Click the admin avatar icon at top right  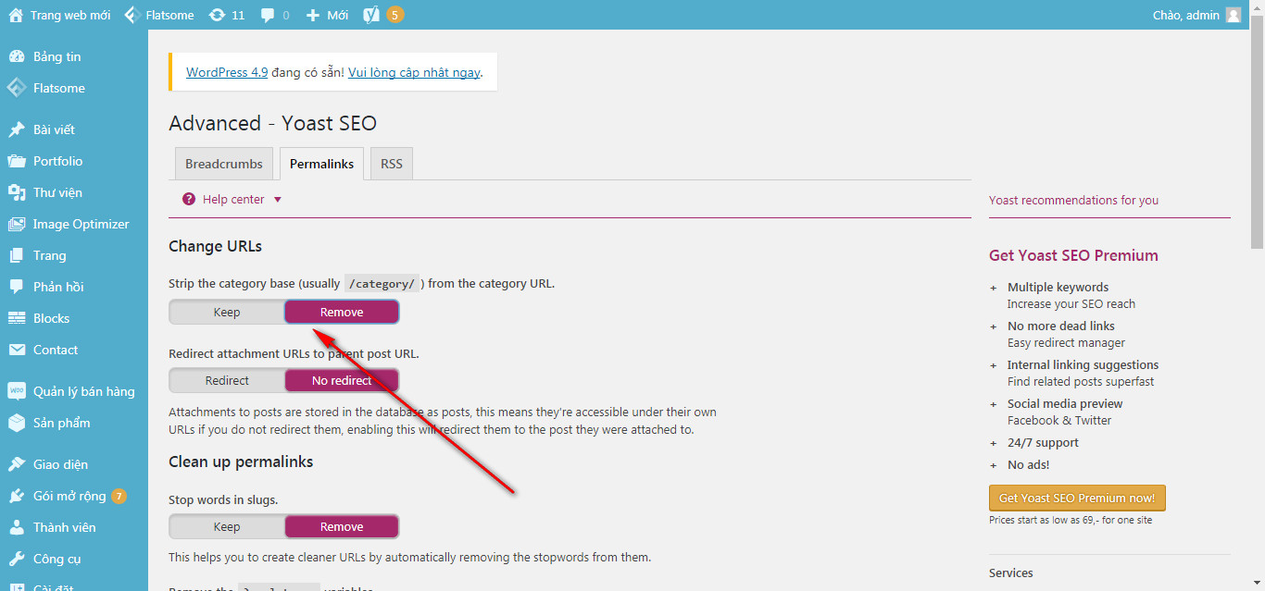point(1233,15)
